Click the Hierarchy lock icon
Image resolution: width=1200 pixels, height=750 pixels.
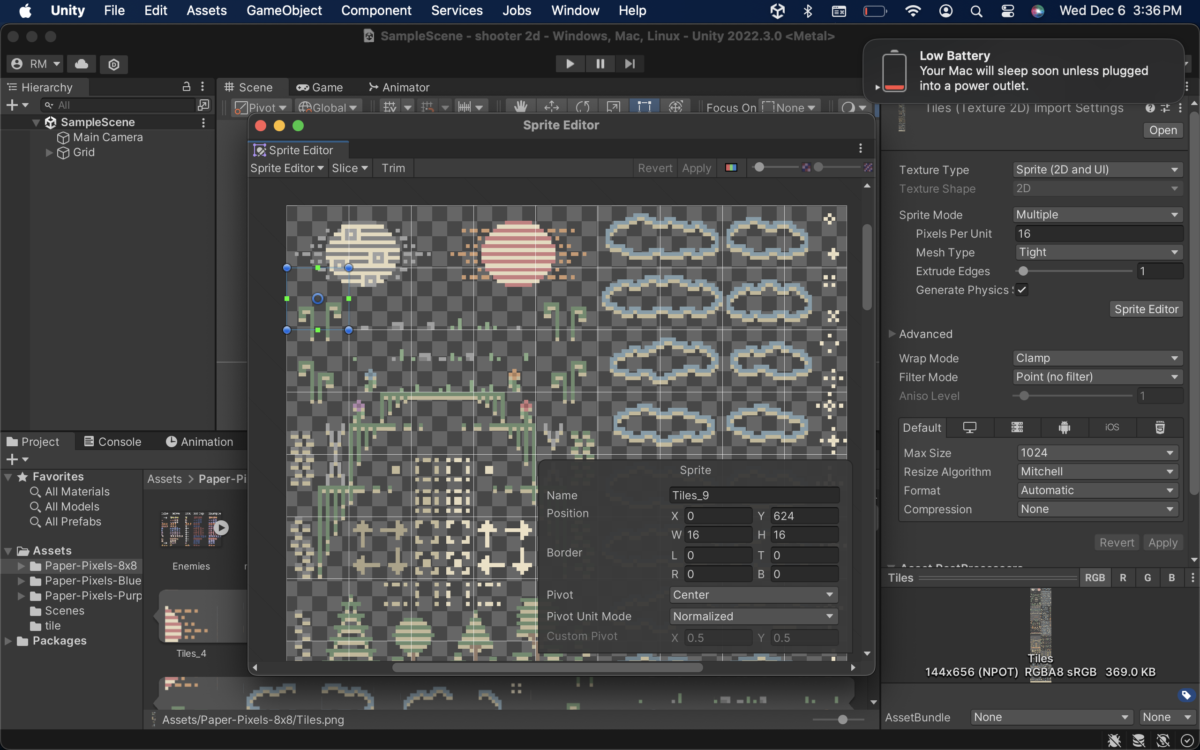[187, 87]
